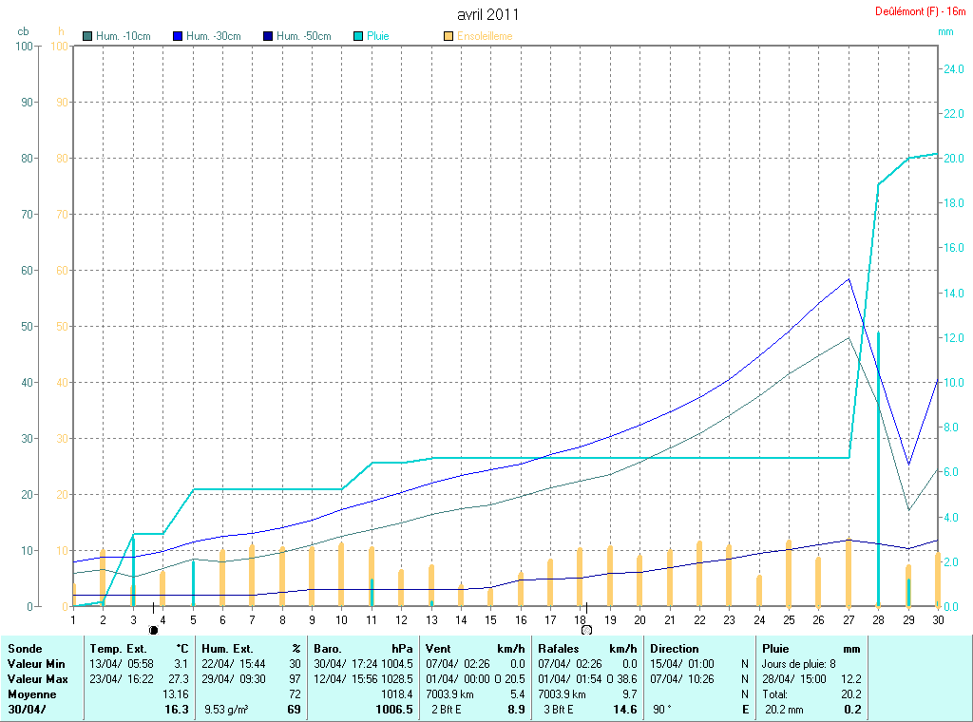Click the Hum. -10cm legend color swatch
This screenshot has height=722, width=973.
pyautogui.click(x=88, y=36)
